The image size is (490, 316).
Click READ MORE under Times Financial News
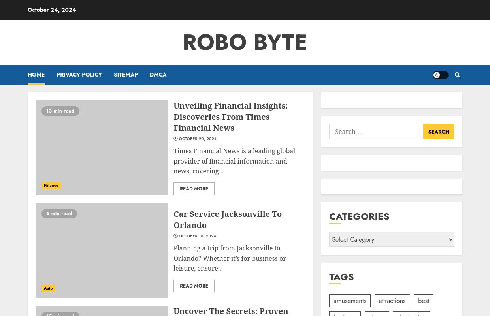pyautogui.click(x=194, y=189)
